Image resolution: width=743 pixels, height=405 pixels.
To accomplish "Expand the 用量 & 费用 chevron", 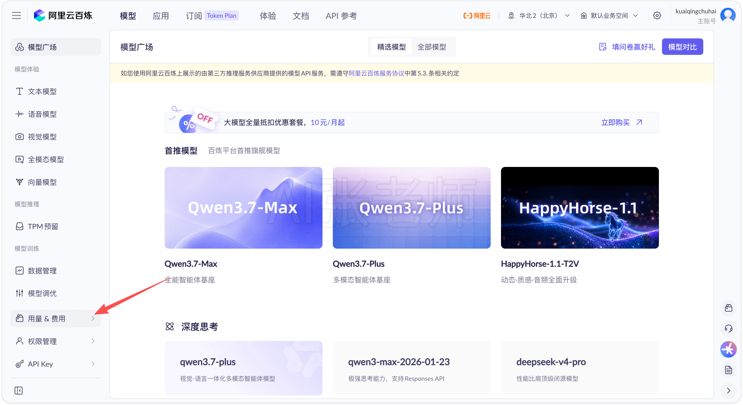I will pyautogui.click(x=93, y=318).
